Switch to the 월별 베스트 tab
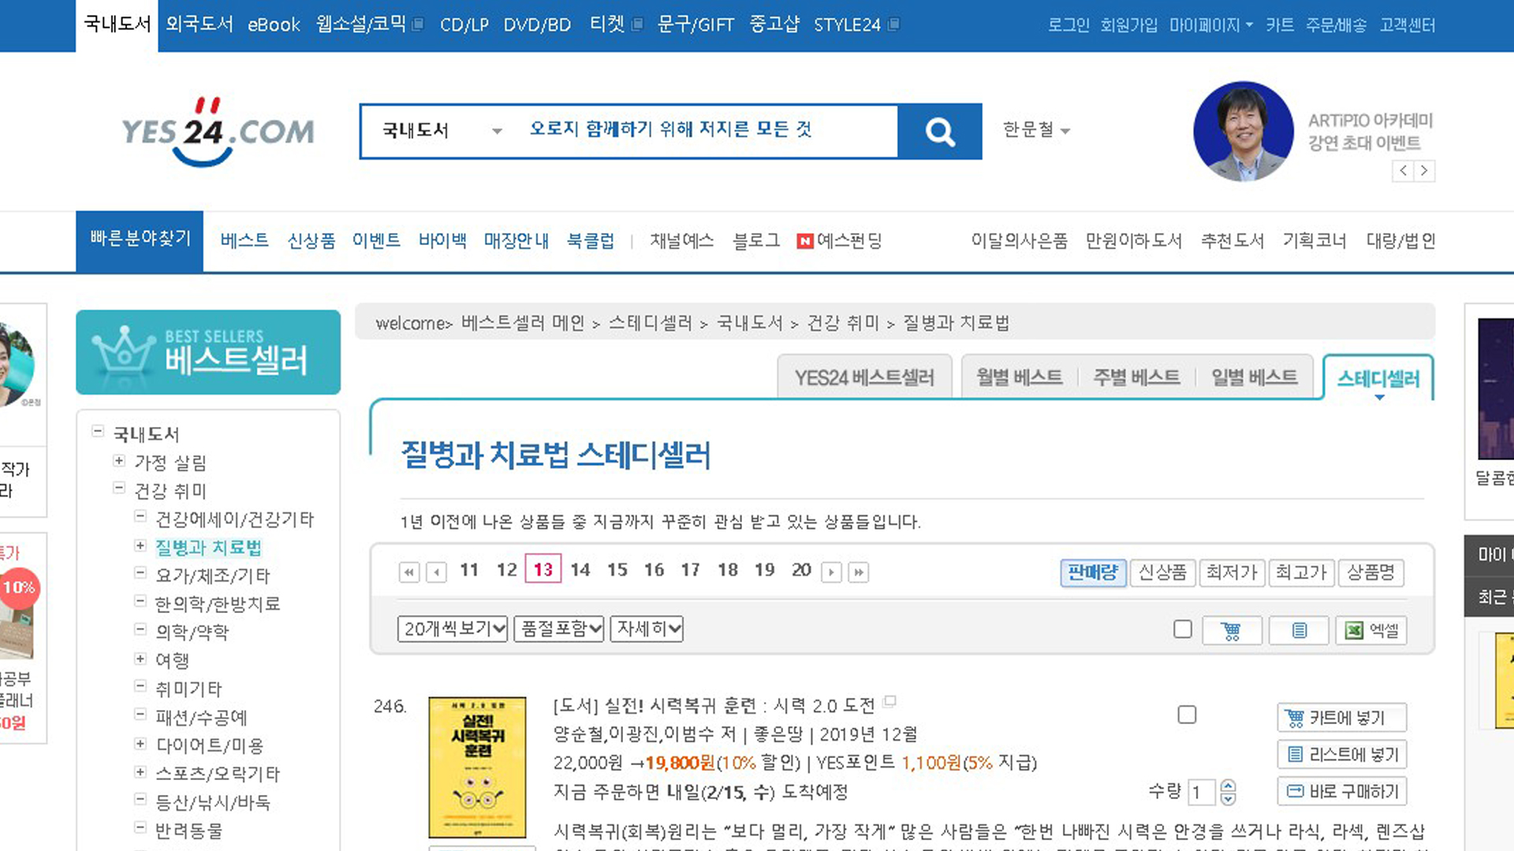The image size is (1514, 851). click(x=1019, y=377)
